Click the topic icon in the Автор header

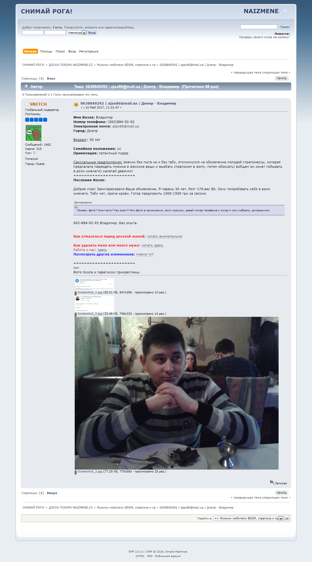point(26,86)
